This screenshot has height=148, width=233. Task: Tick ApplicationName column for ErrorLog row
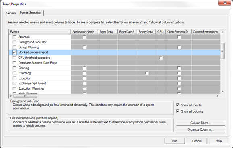click(x=85, y=68)
